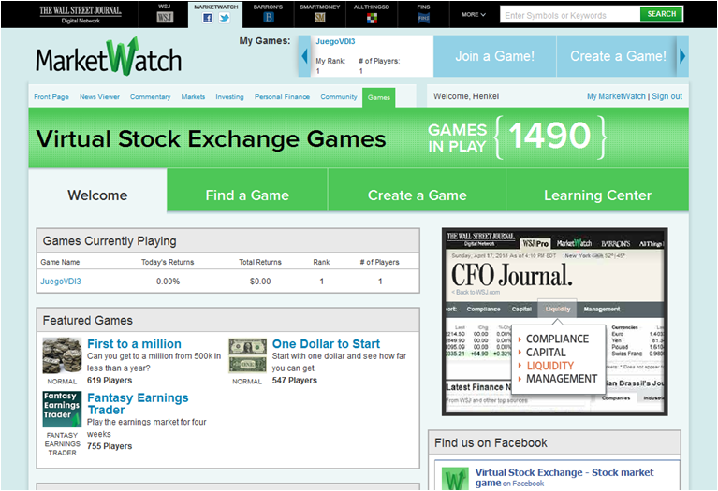Click the Join a Game! button
718x491 pixels.
click(494, 56)
